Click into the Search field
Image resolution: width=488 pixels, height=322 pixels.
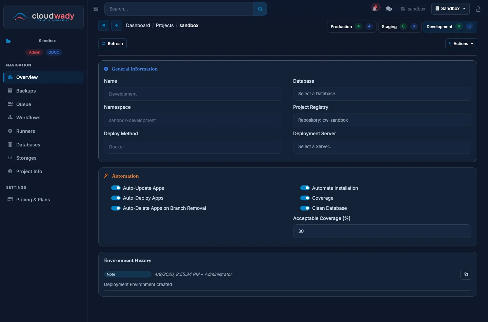(x=179, y=9)
